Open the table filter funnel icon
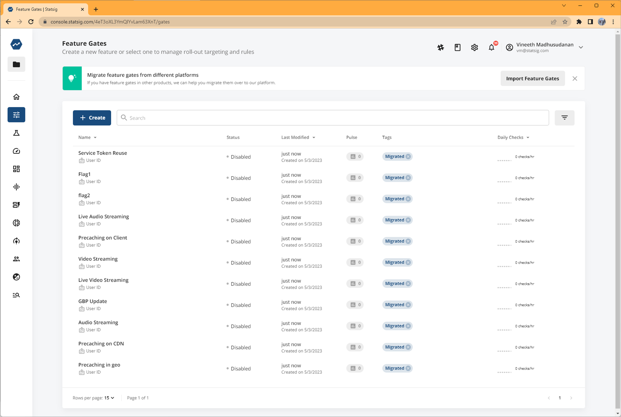621x417 pixels. [564, 118]
